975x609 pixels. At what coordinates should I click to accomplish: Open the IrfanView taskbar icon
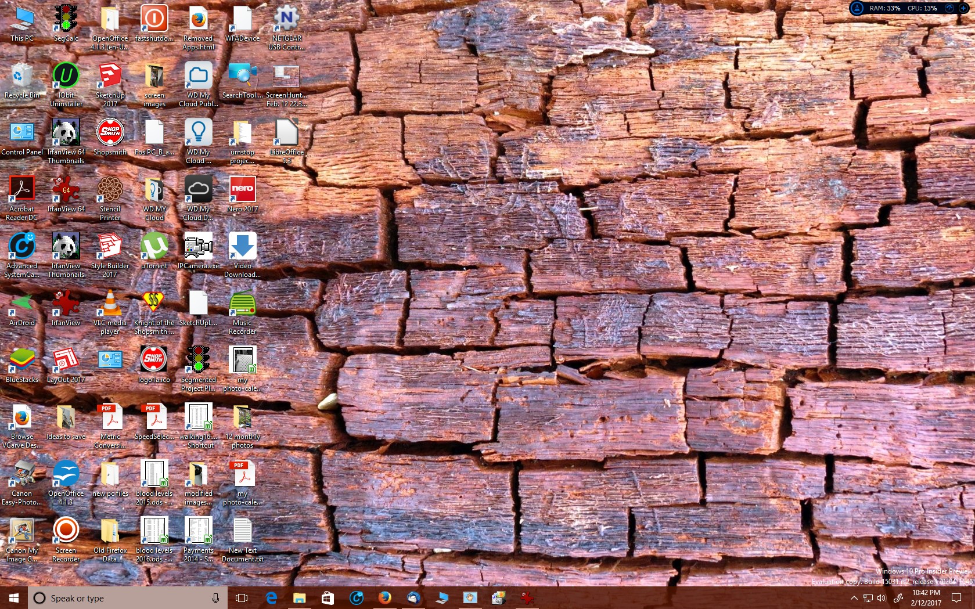click(x=527, y=598)
